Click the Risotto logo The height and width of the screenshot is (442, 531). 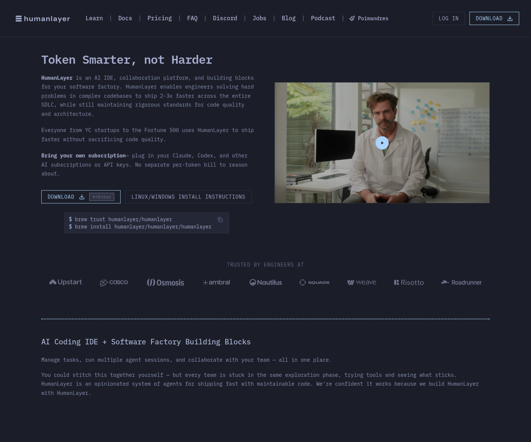click(x=409, y=283)
